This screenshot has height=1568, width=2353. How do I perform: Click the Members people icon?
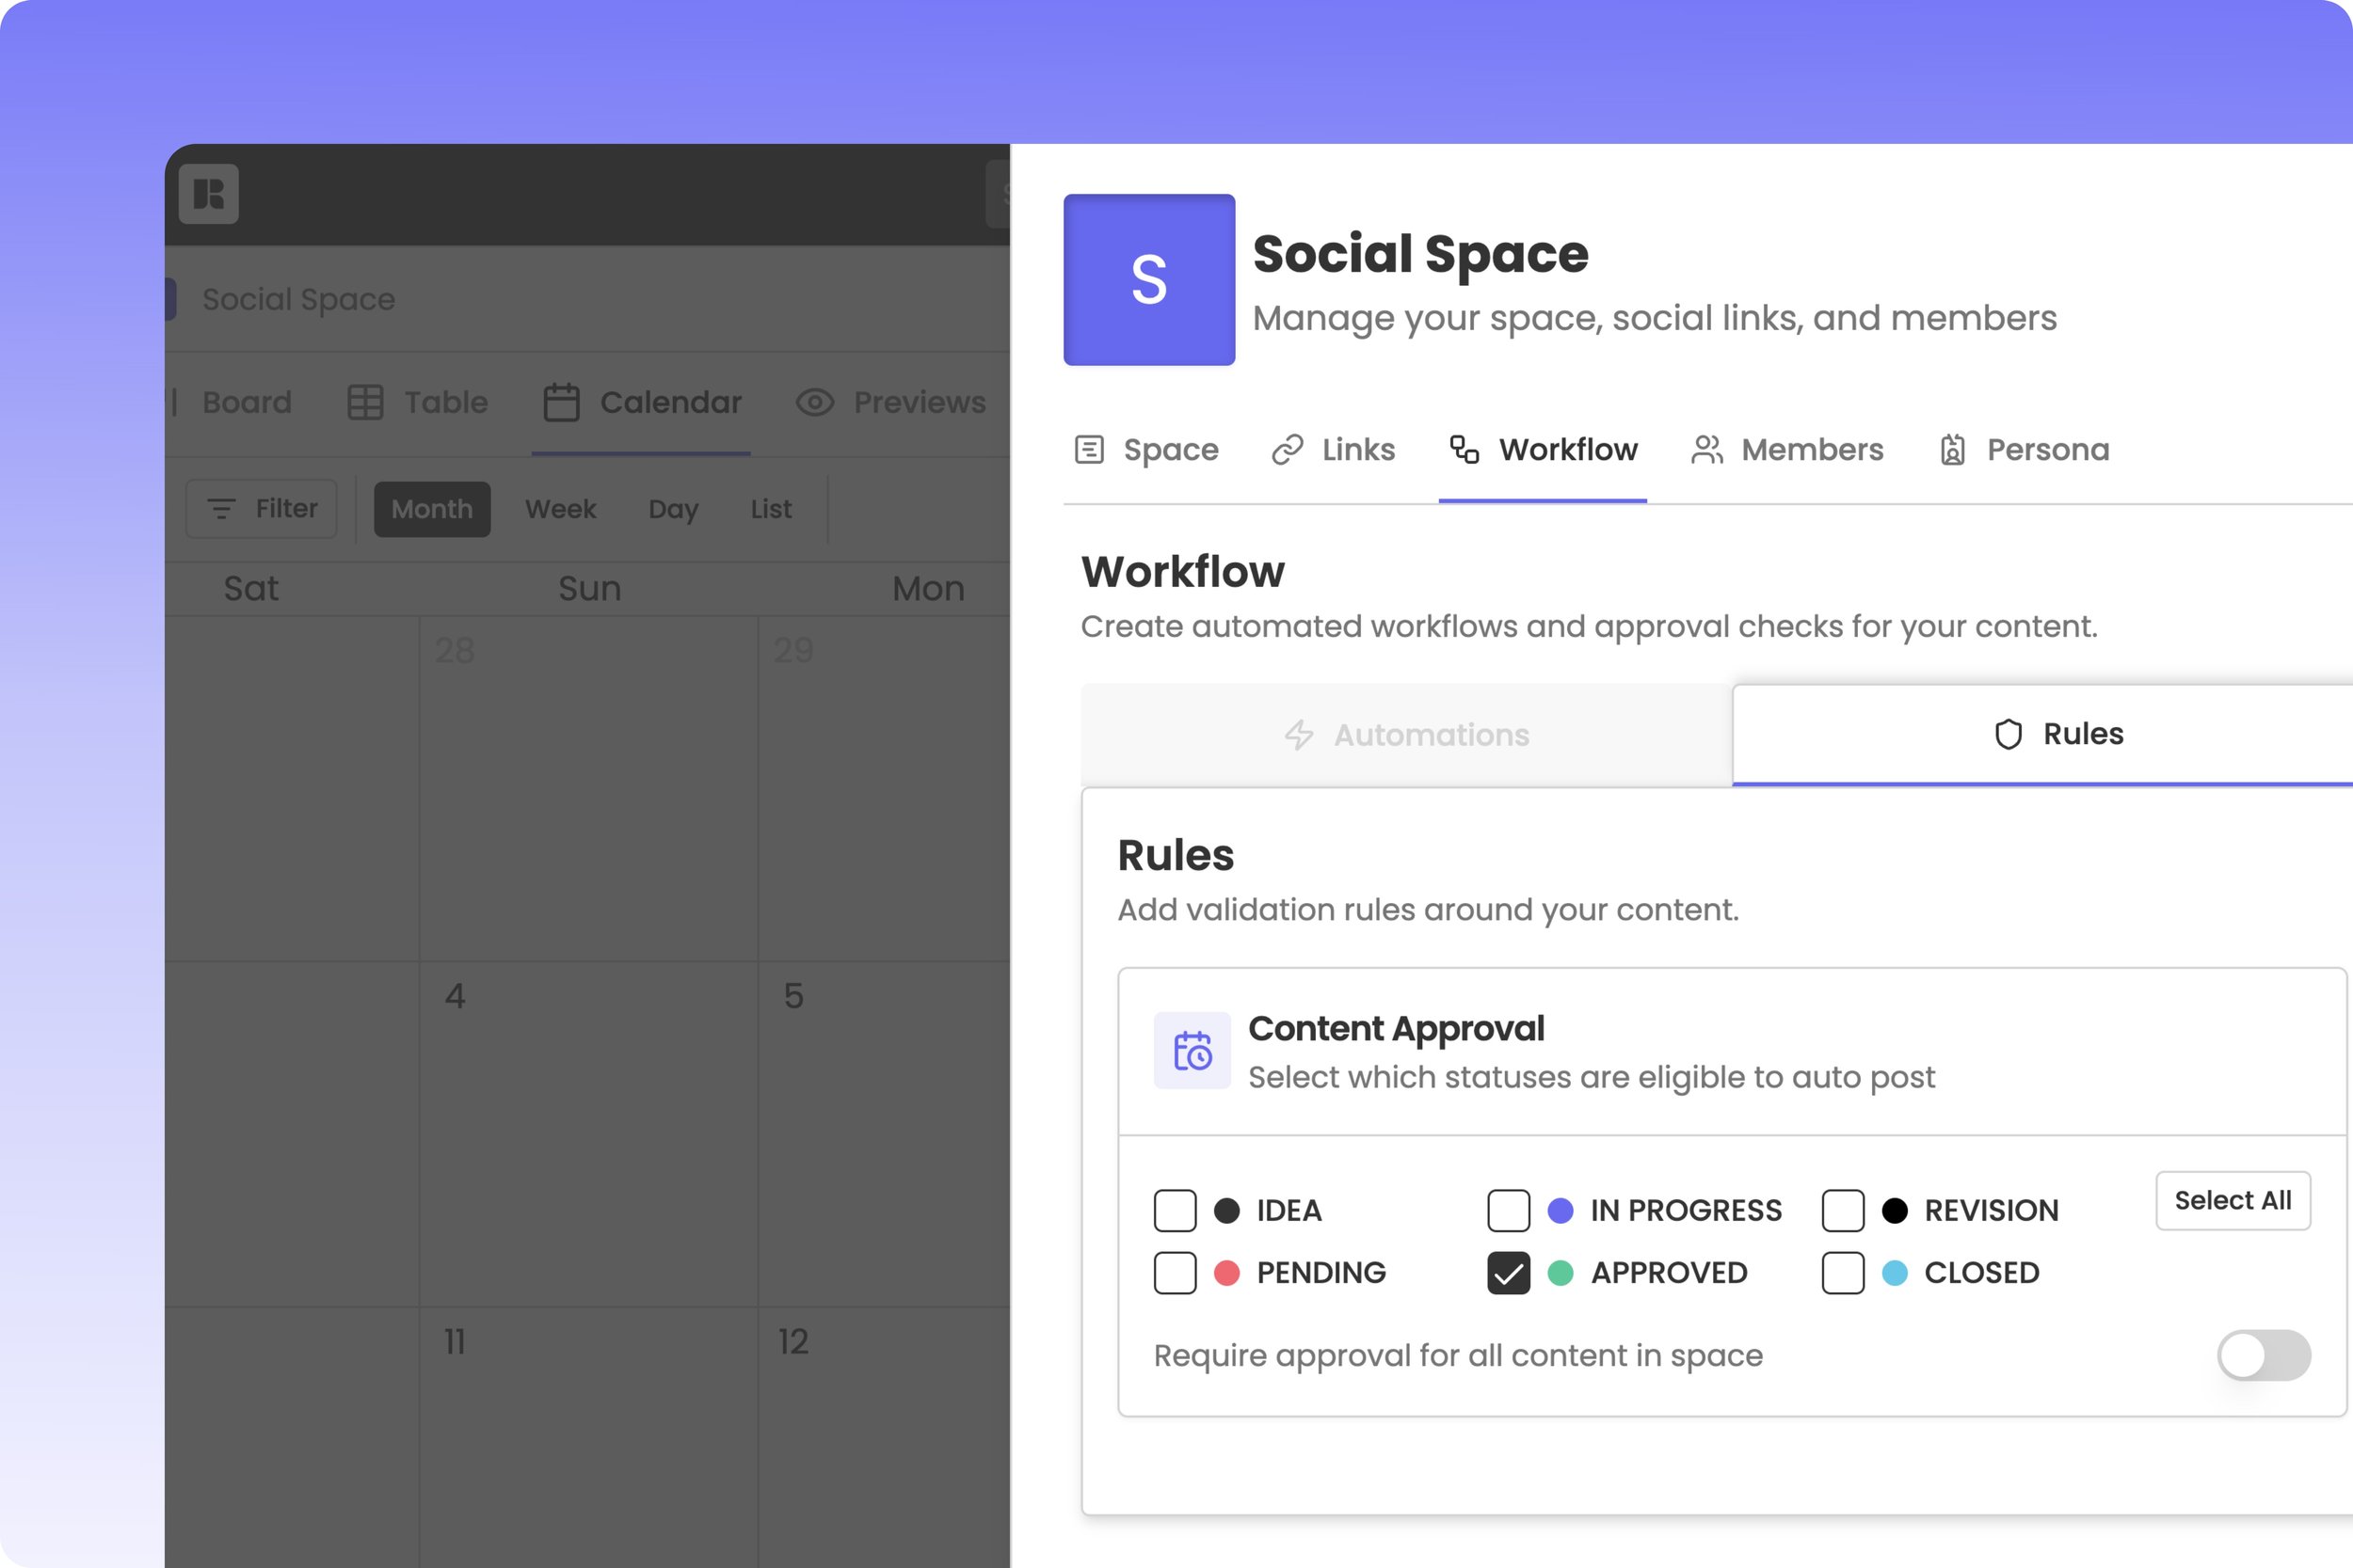point(1706,450)
